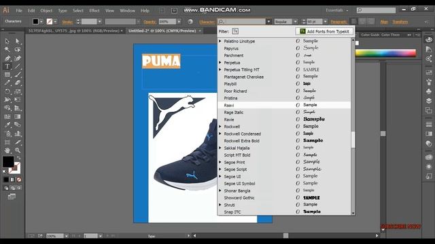Open the Type menu
435x244 pixels.
click(63, 11)
